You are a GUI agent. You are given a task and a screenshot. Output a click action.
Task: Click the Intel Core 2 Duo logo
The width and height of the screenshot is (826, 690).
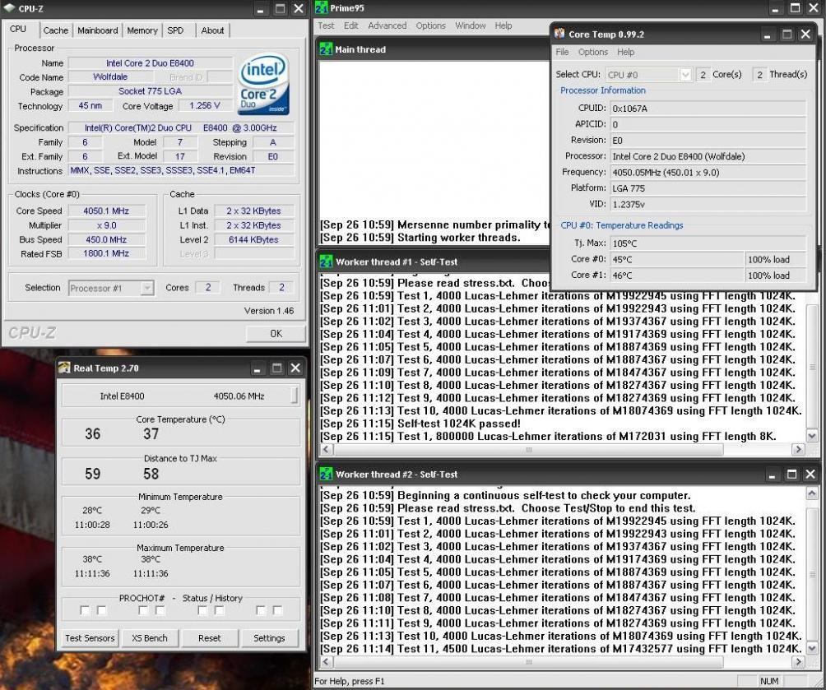pos(263,84)
